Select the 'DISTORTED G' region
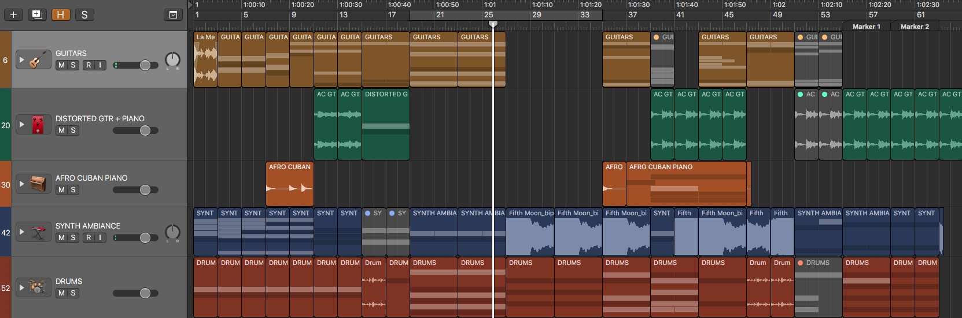Image resolution: width=962 pixels, height=318 pixels. click(386, 124)
